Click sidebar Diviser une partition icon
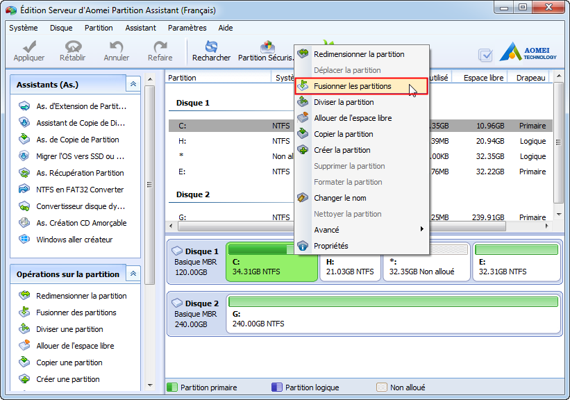The height and width of the screenshot is (400, 570). tap(24, 329)
